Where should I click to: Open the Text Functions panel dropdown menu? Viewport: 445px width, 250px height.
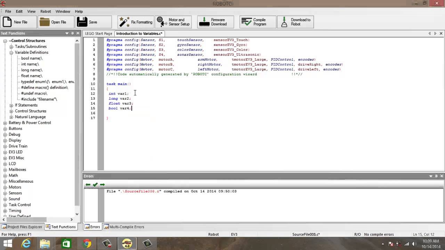click(67, 33)
